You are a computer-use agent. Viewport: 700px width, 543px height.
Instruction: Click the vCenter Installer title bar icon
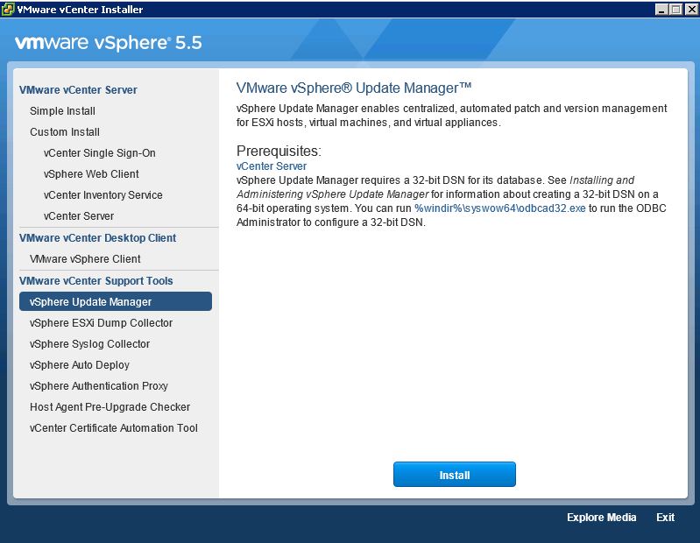click(8, 10)
